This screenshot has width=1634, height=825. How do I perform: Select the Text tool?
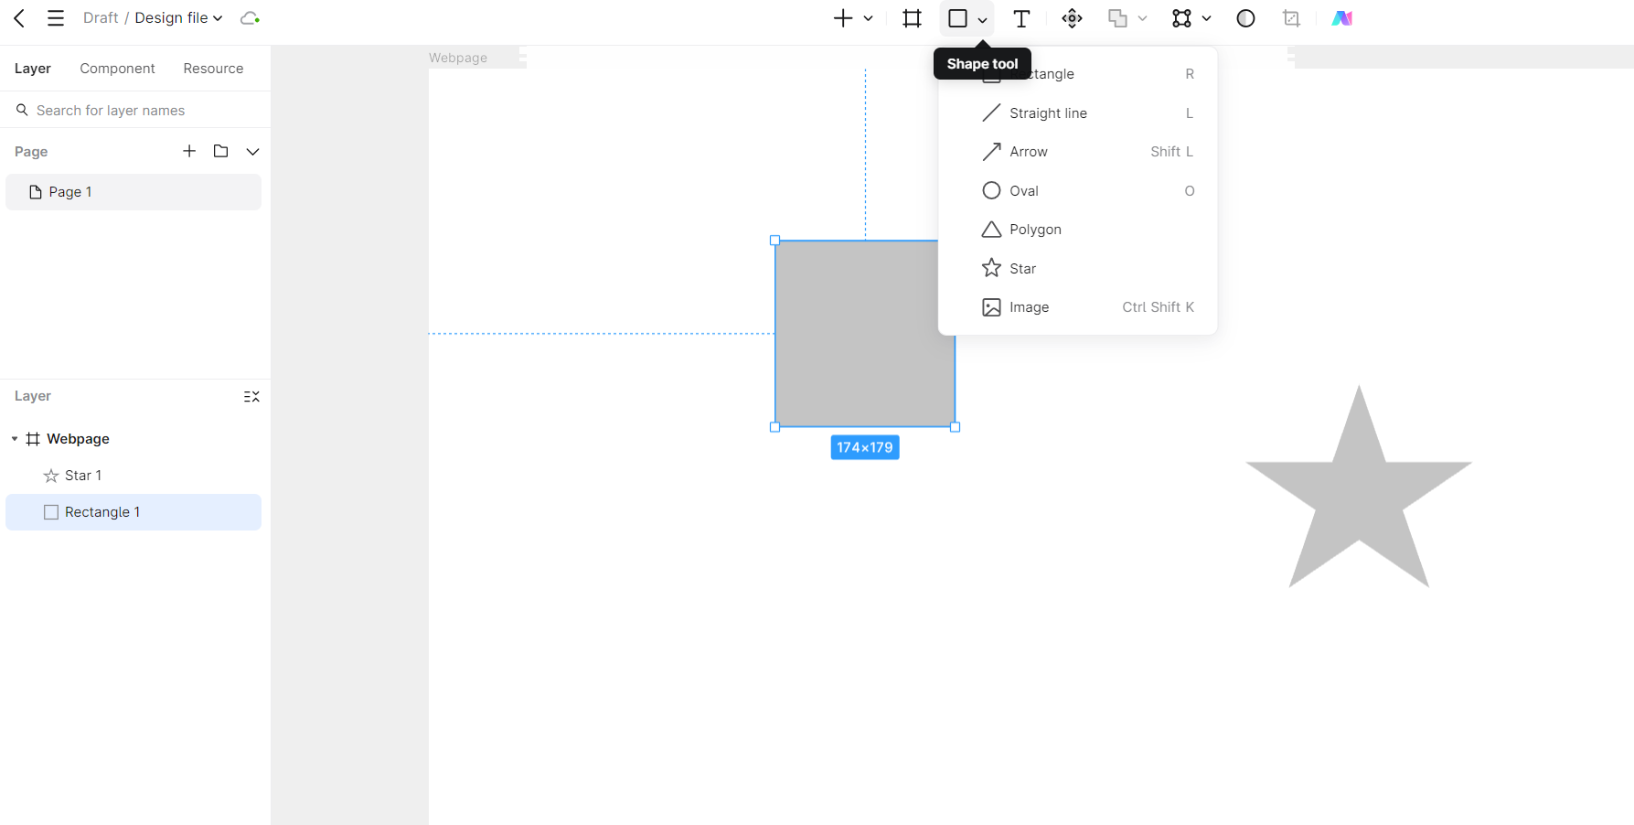click(1021, 18)
